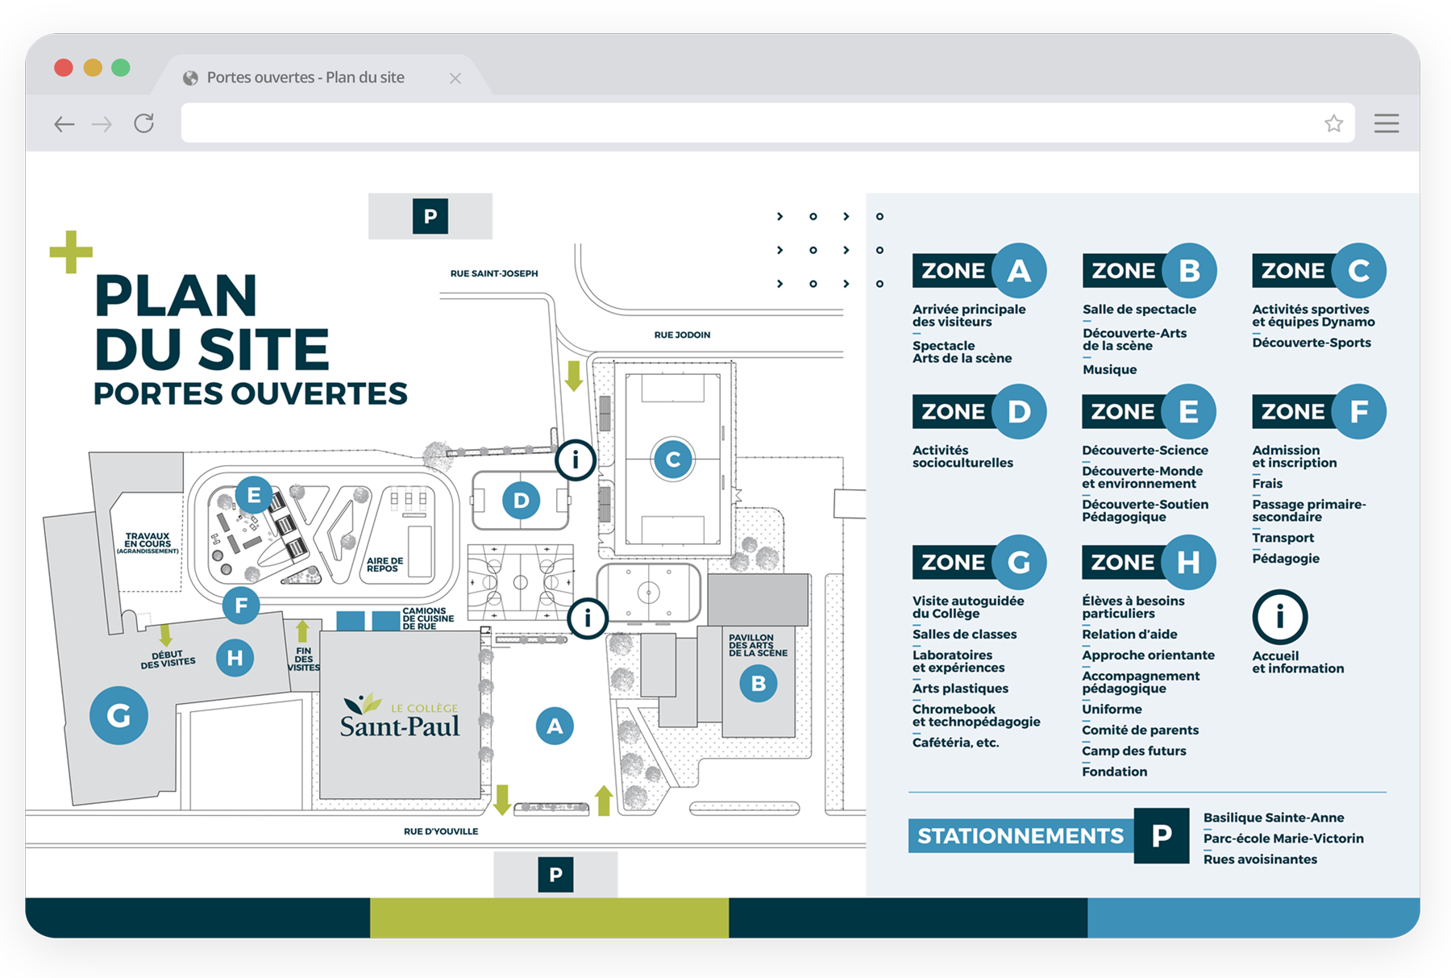The height and width of the screenshot is (978, 1451).
Task: Click 'Découverte-Monde et environnement' text
Action: (x=1142, y=477)
